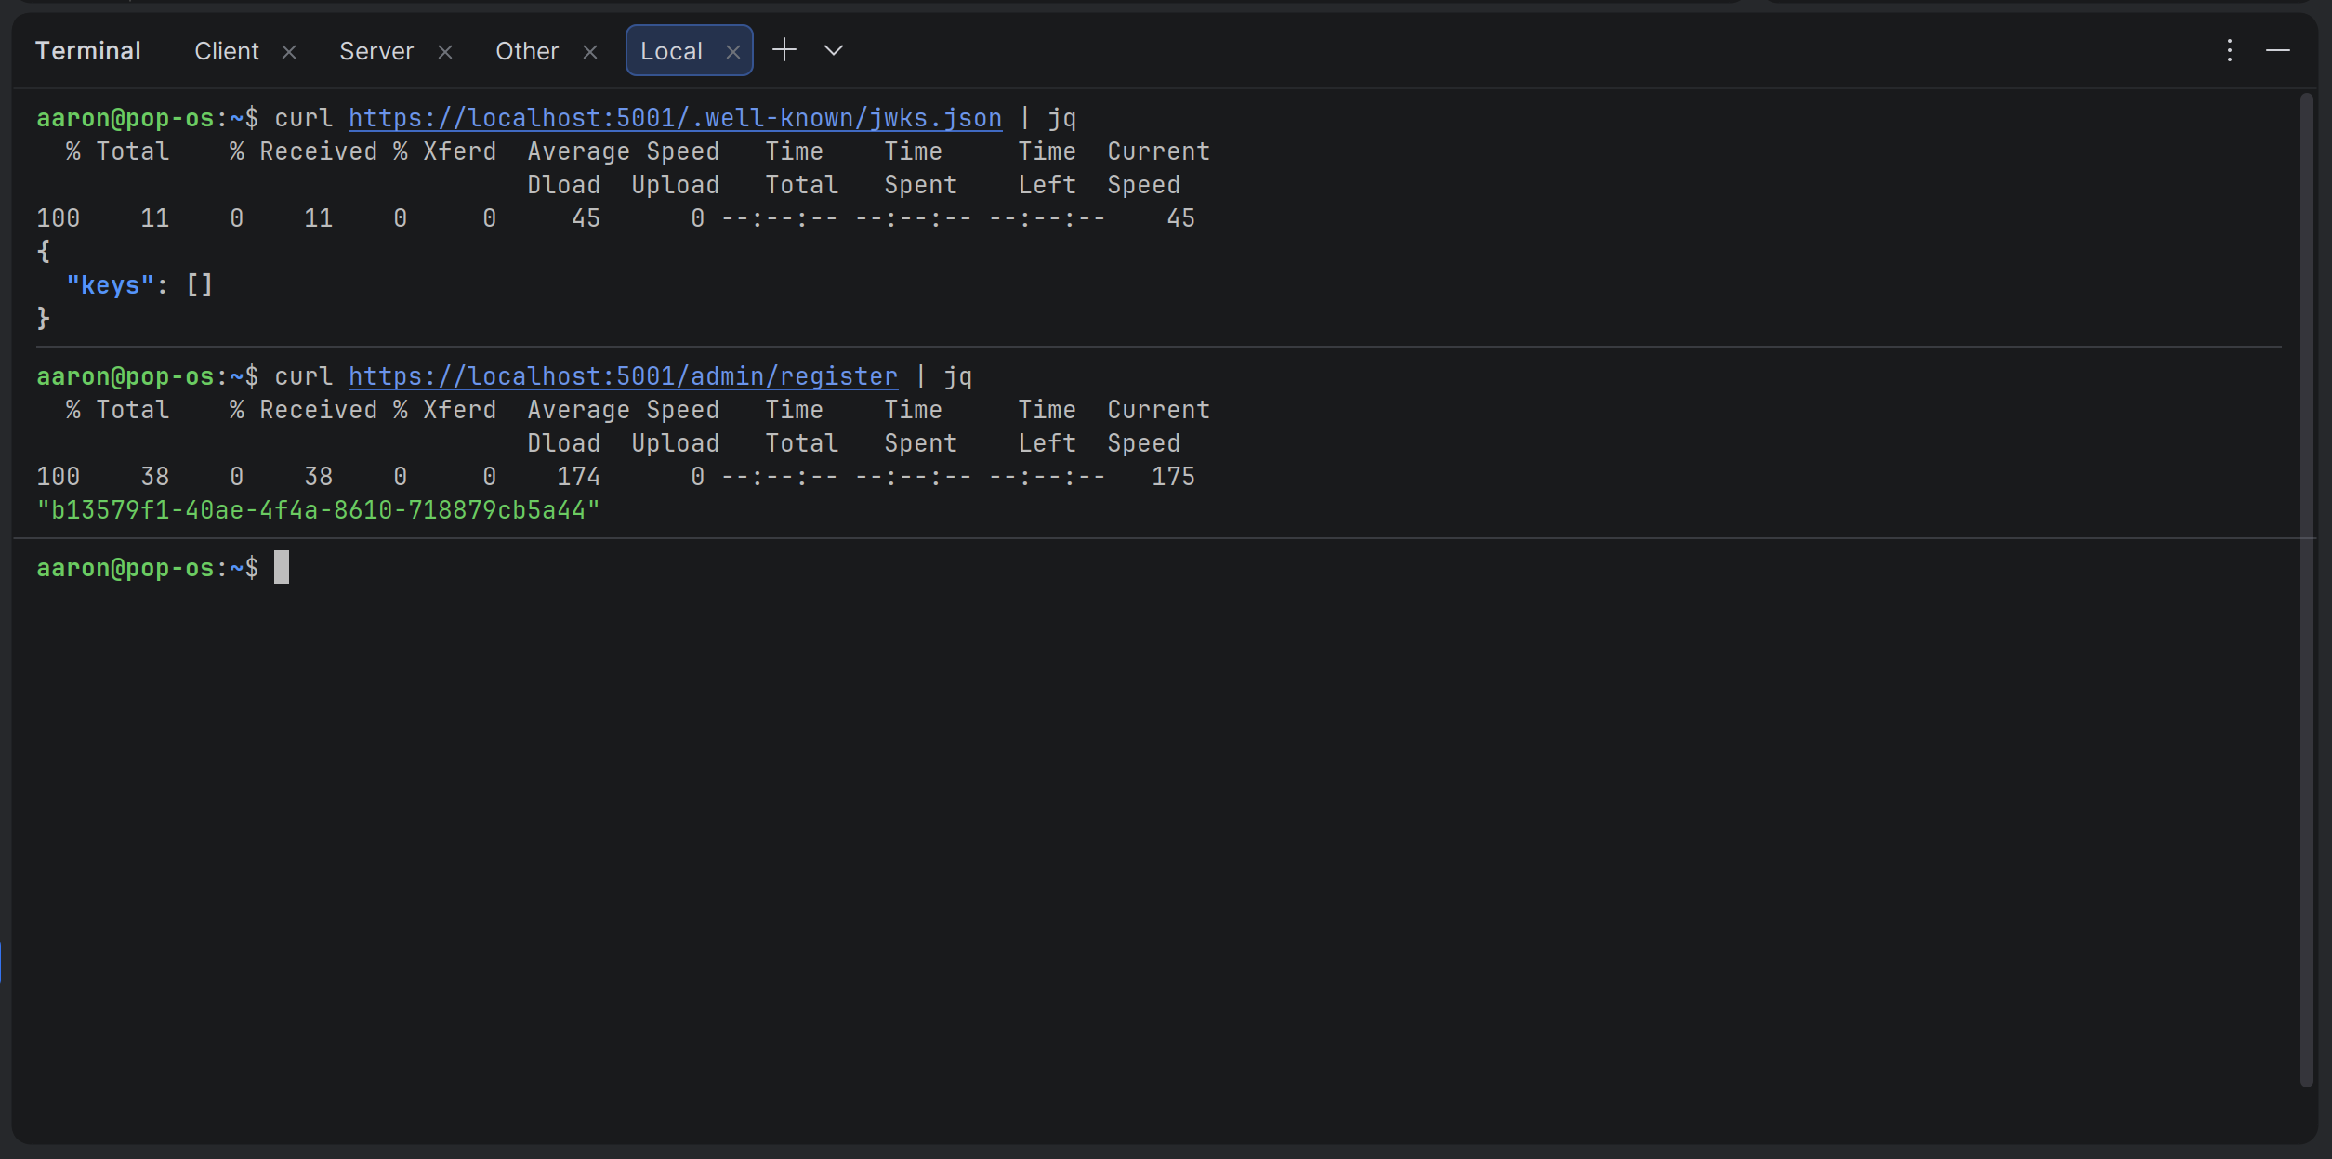Open the jwks.json localhost link

(675, 118)
